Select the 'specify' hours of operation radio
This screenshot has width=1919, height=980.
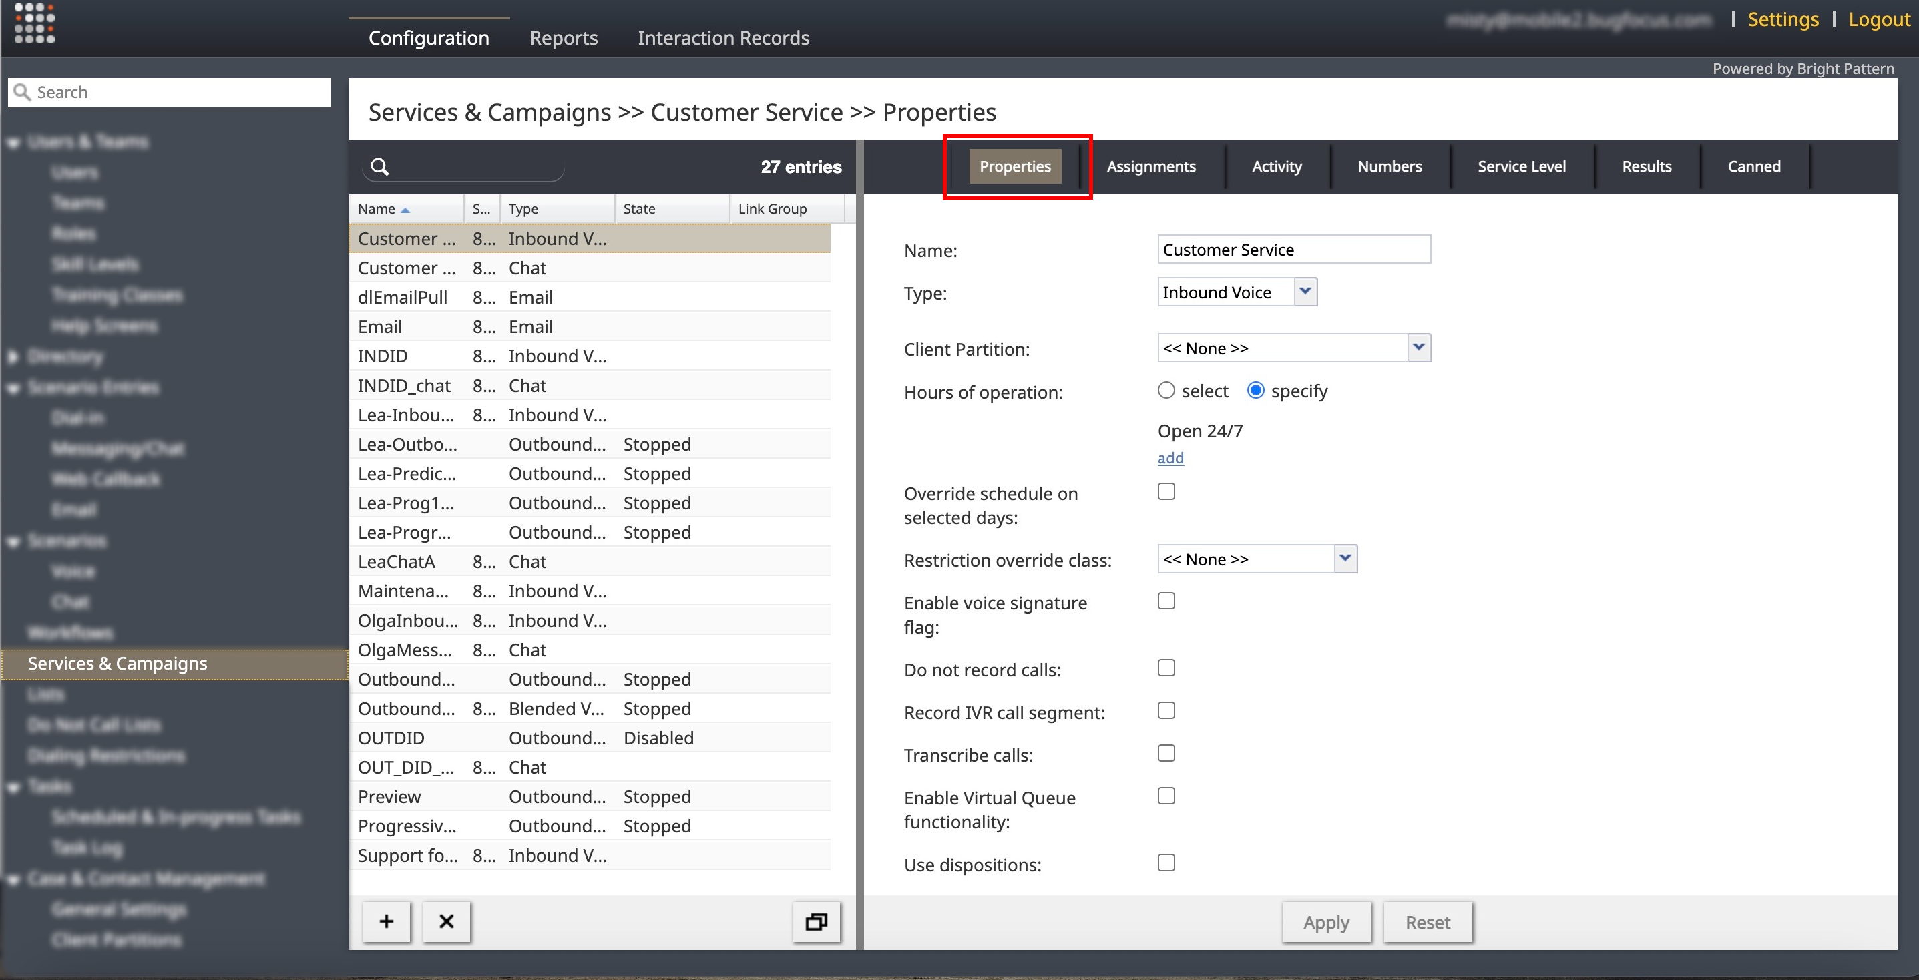[x=1256, y=391]
